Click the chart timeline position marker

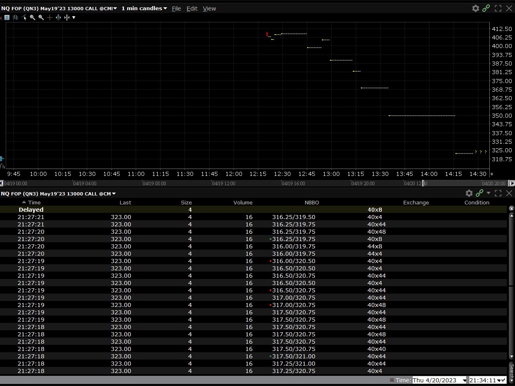click(423, 183)
